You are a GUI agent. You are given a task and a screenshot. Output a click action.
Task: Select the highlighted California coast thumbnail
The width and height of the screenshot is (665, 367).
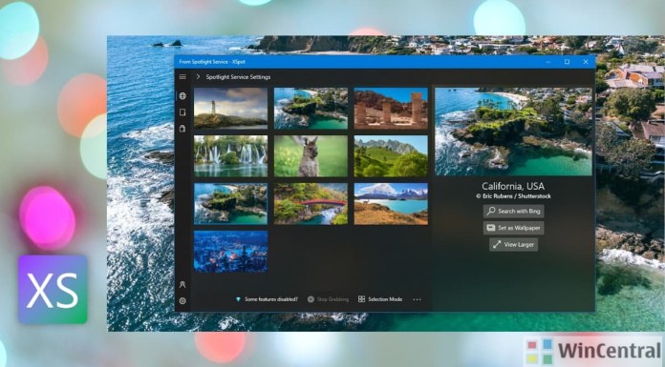point(230,204)
